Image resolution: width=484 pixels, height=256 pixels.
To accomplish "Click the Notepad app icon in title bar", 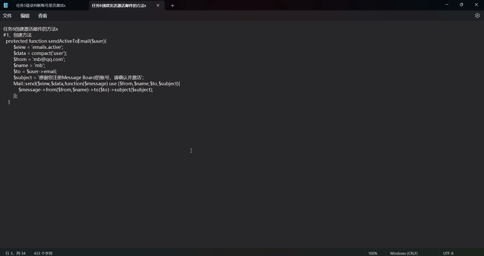I will [6, 5].
